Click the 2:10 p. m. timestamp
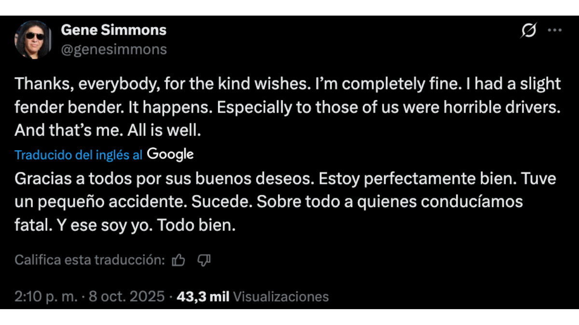579x325 pixels. (46, 297)
